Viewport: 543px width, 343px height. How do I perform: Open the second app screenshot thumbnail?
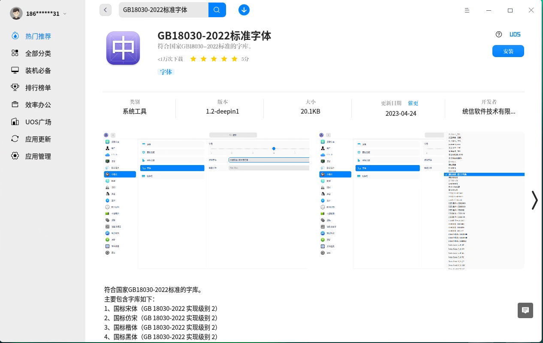[x=421, y=201]
